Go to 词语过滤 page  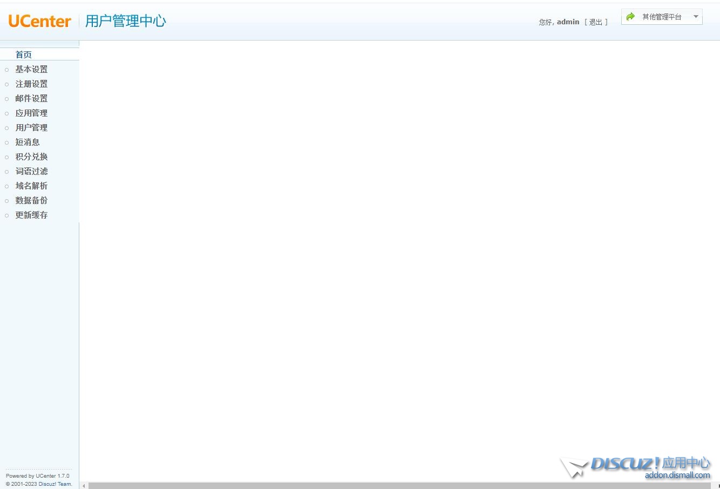coord(31,171)
